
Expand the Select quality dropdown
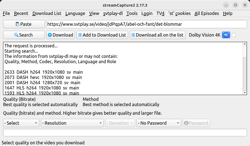21,123
